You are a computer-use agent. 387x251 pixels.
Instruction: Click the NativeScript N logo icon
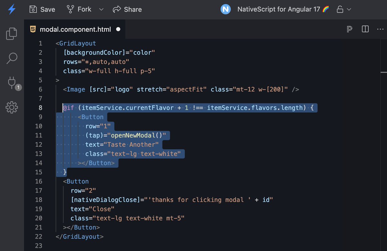pos(226,9)
